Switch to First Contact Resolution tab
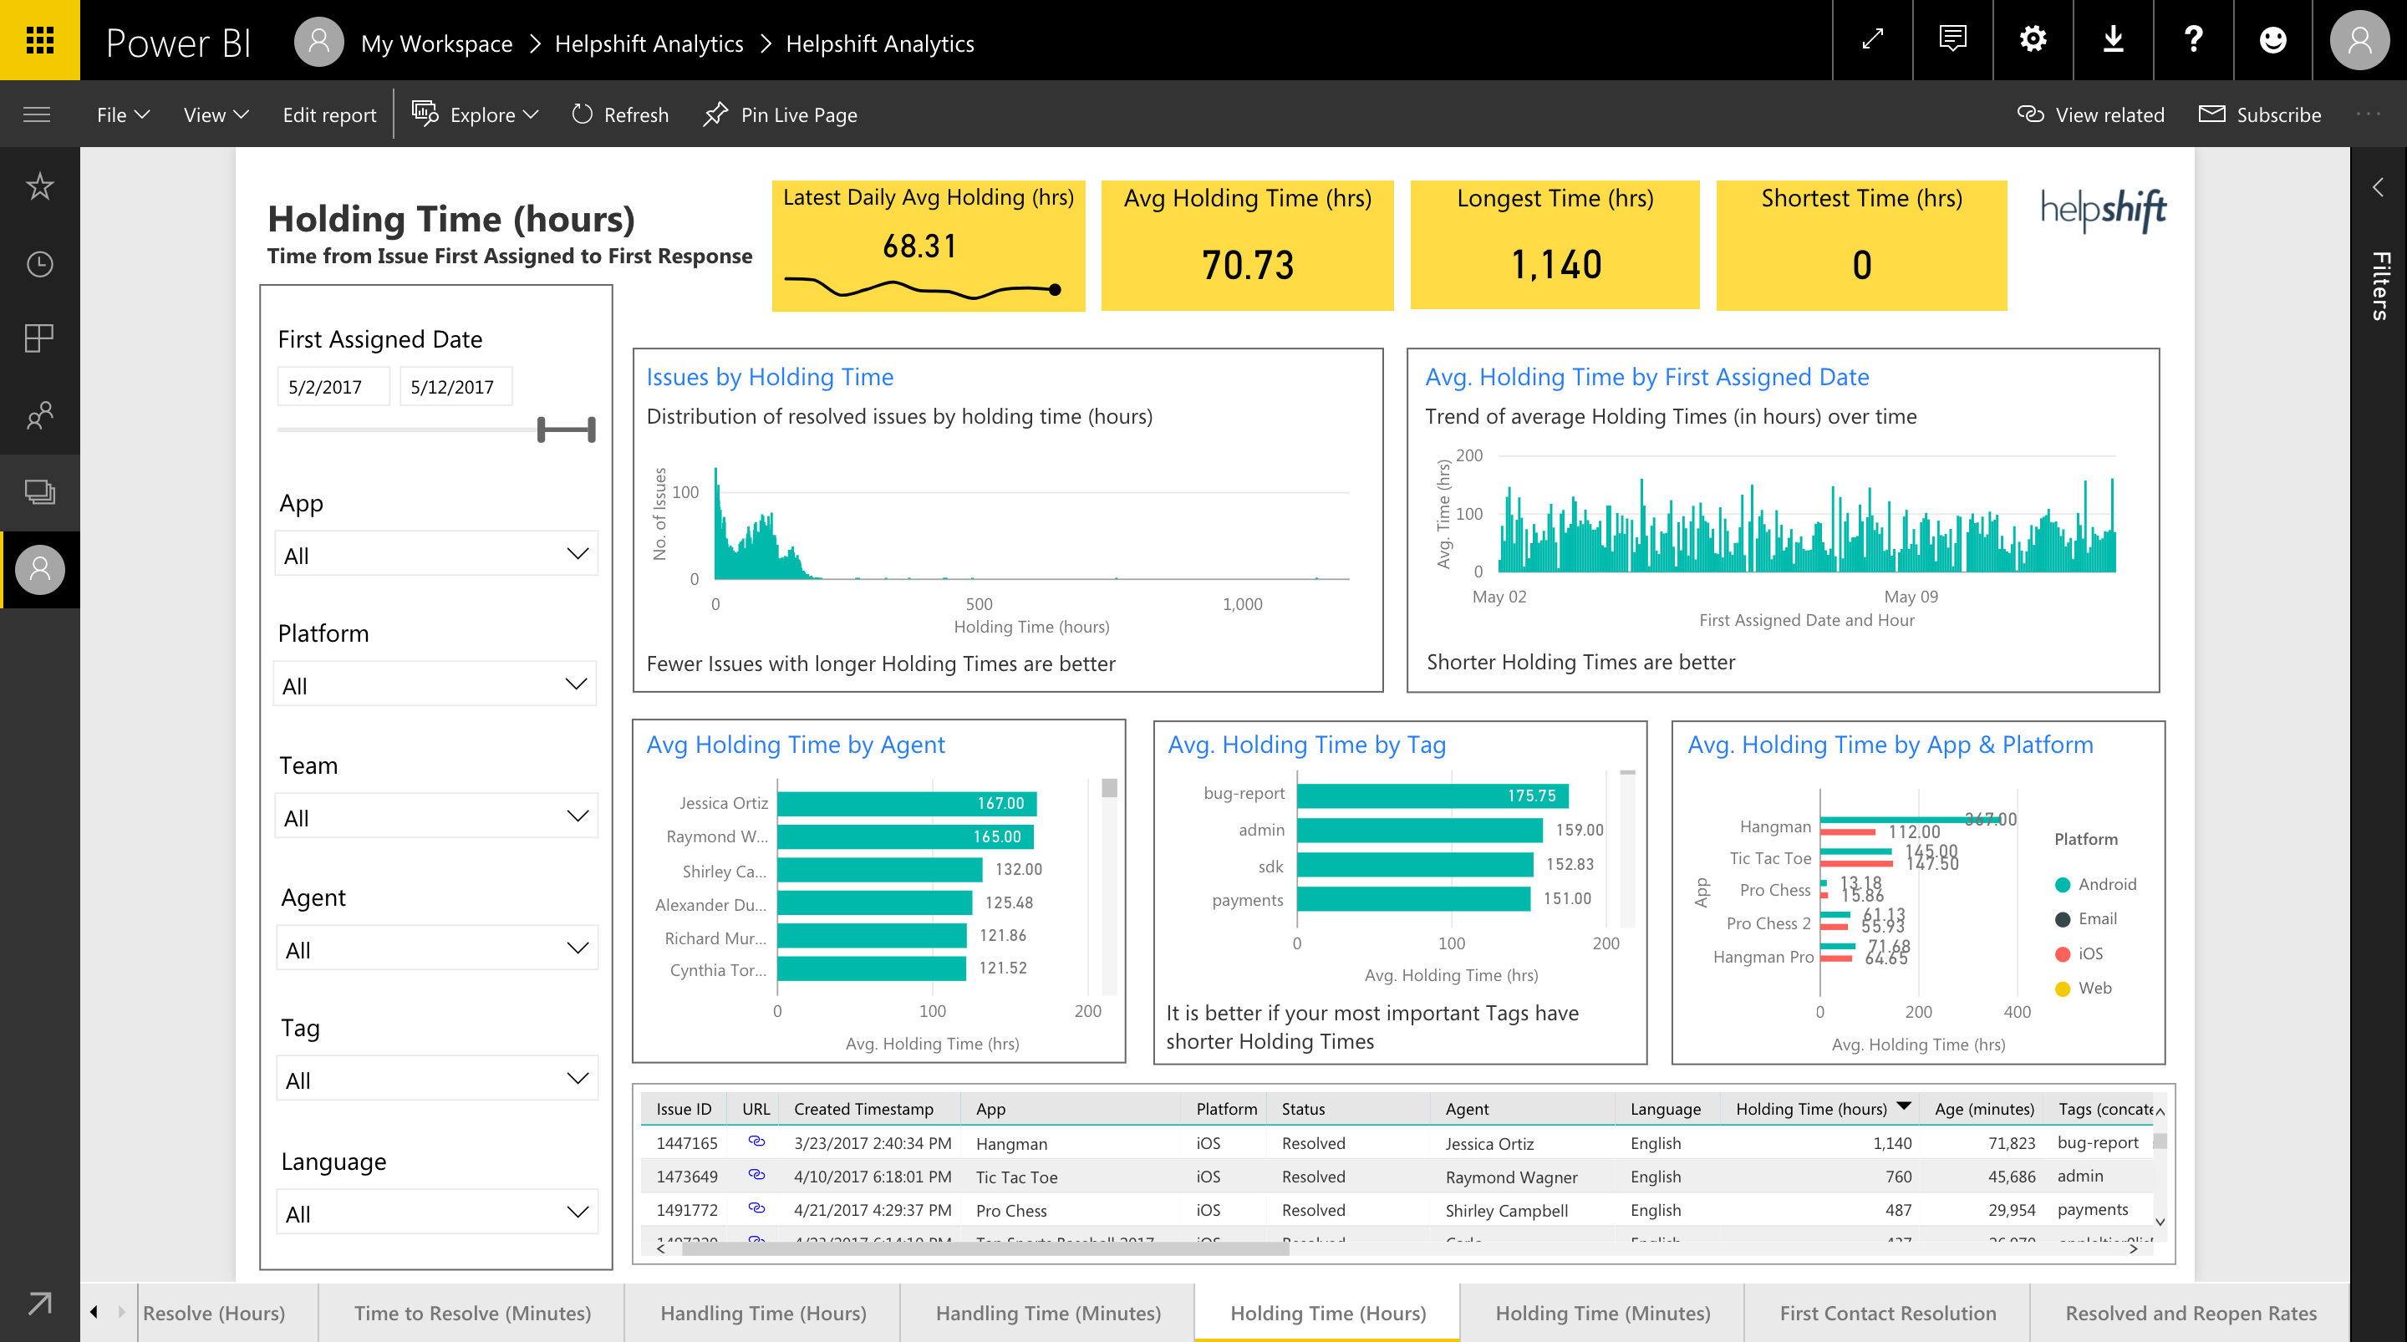Viewport: 2407px width, 1342px height. [1887, 1312]
